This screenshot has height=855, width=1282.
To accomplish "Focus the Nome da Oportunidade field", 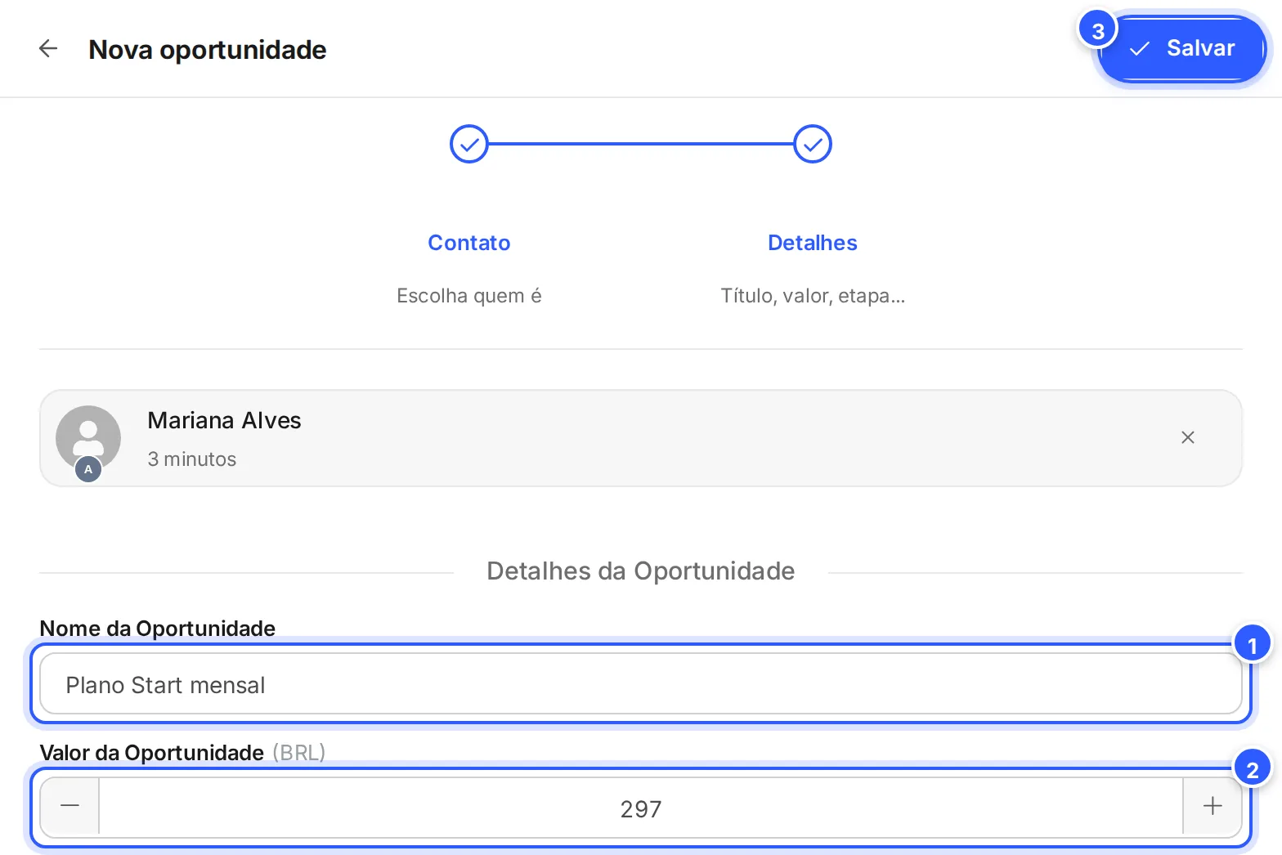I will click(641, 684).
